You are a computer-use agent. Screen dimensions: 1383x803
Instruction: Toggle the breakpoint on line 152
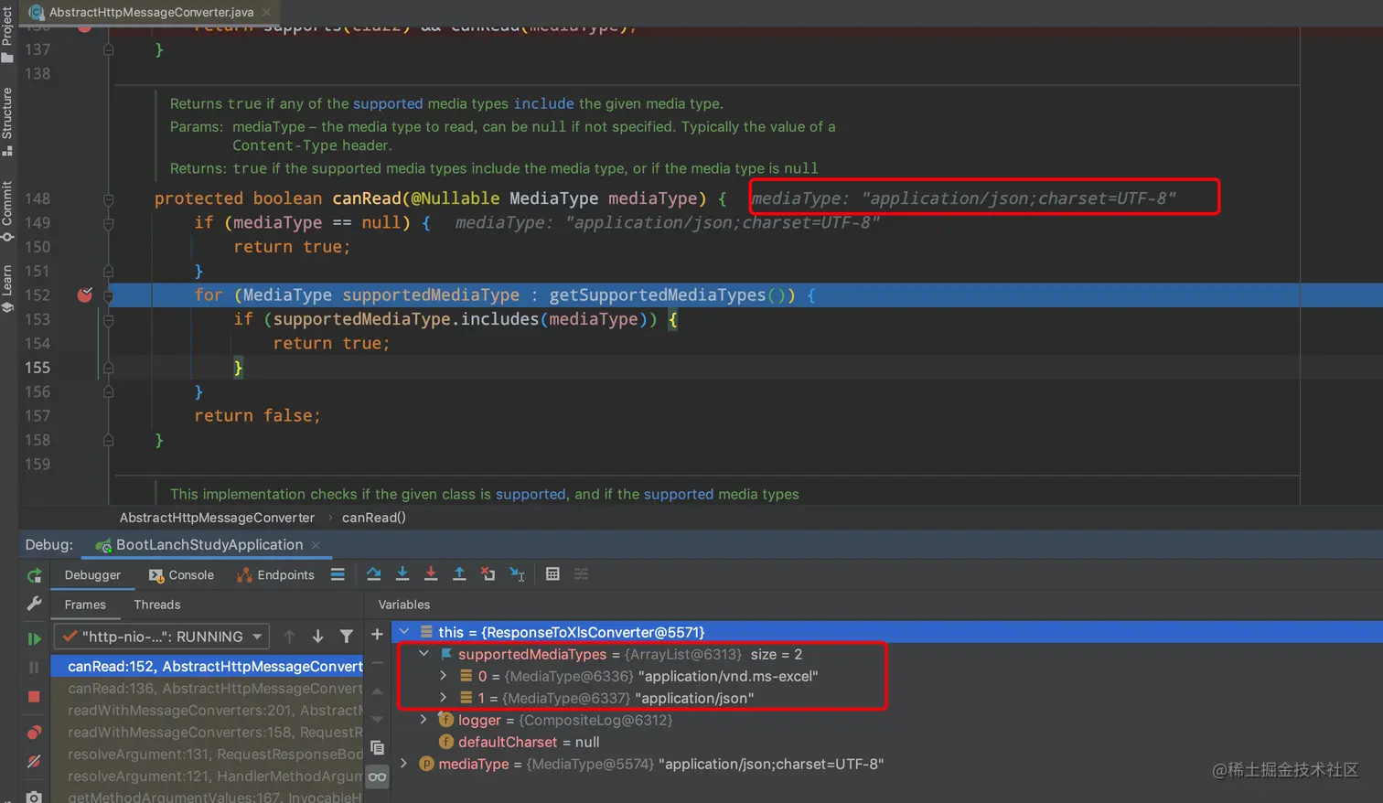pos(85,294)
